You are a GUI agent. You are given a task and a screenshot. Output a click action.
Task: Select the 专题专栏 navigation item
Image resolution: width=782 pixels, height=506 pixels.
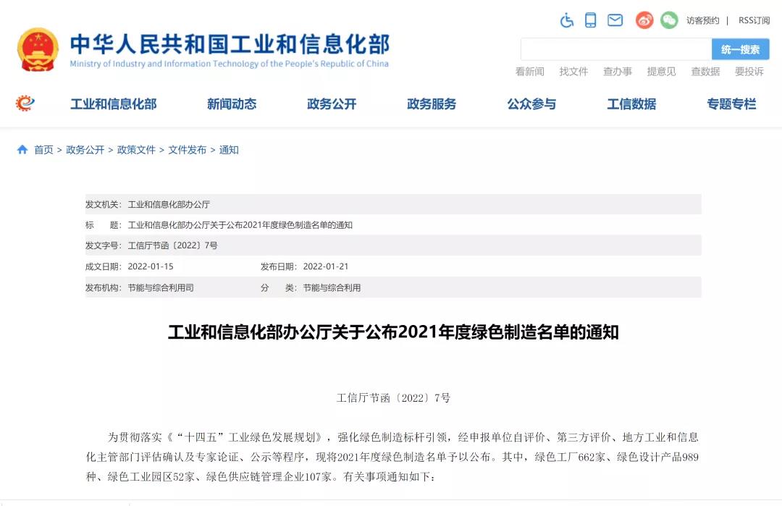(x=731, y=104)
